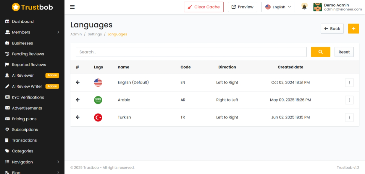Expand the Navigation sidebar submenu
This screenshot has width=365, height=174.
[x=32, y=162]
